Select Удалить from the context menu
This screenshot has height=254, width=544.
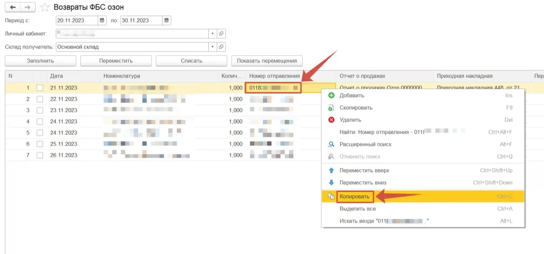click(x=350, y=120)
